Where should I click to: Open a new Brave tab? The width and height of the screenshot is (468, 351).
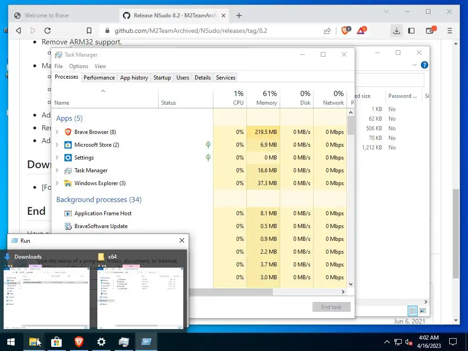[x=239, y=16]
